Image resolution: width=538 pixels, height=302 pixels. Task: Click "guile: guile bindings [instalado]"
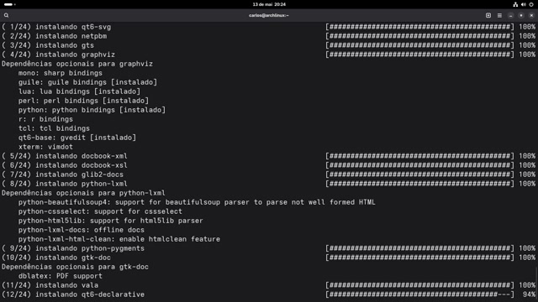pos(87,82)
